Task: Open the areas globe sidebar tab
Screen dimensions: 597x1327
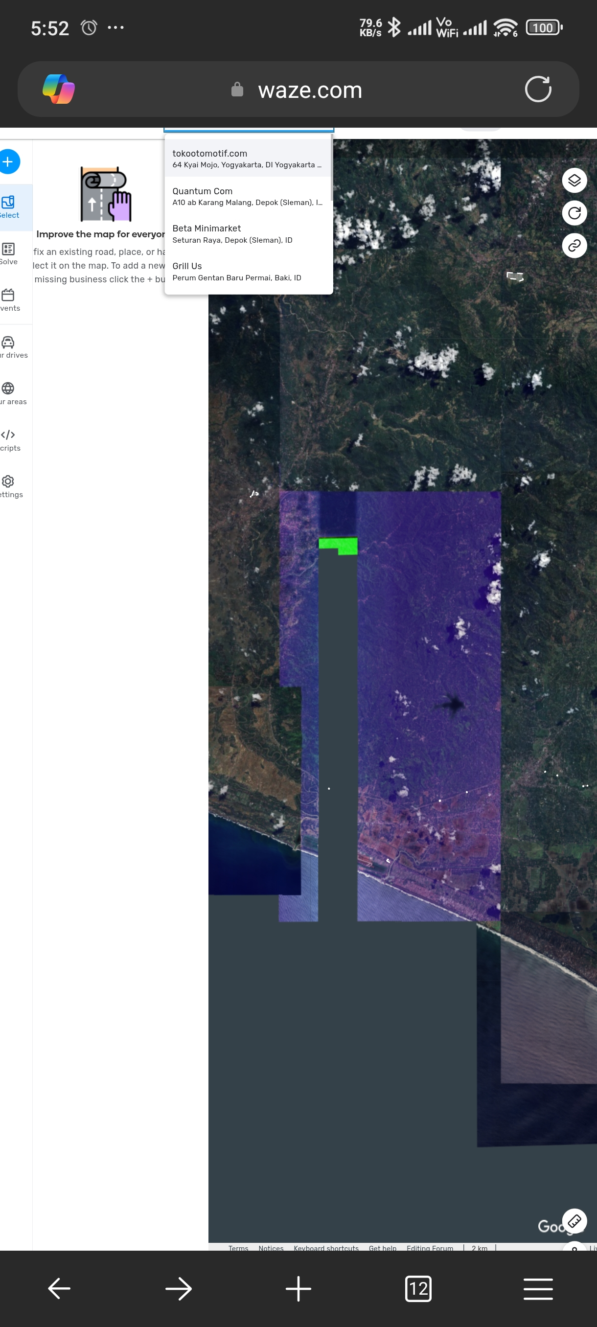Action: pos(10,393)
